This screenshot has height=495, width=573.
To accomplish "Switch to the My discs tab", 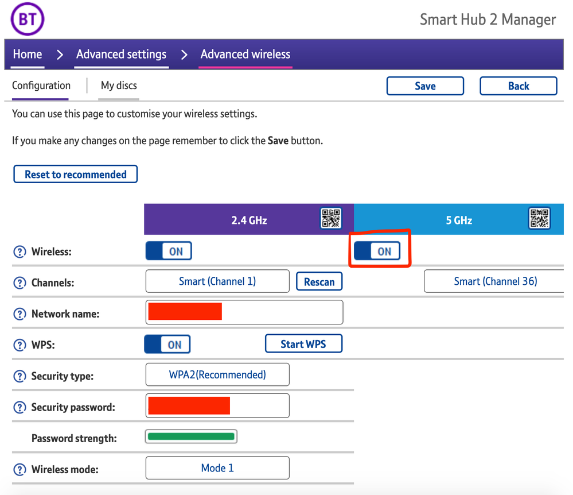I will pos(119,86).
